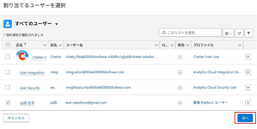Viewport: 257px width, 129px height.
Task: Click the integration@00dak00000sbs9near.com username
Action: point(95,72)
